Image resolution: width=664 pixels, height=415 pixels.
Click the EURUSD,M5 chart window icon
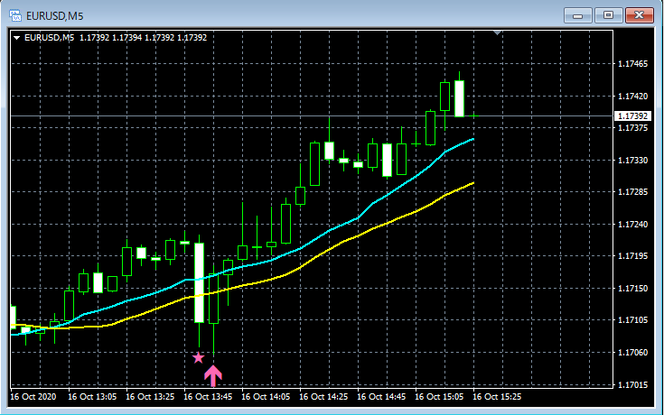[x=15, y=15]
